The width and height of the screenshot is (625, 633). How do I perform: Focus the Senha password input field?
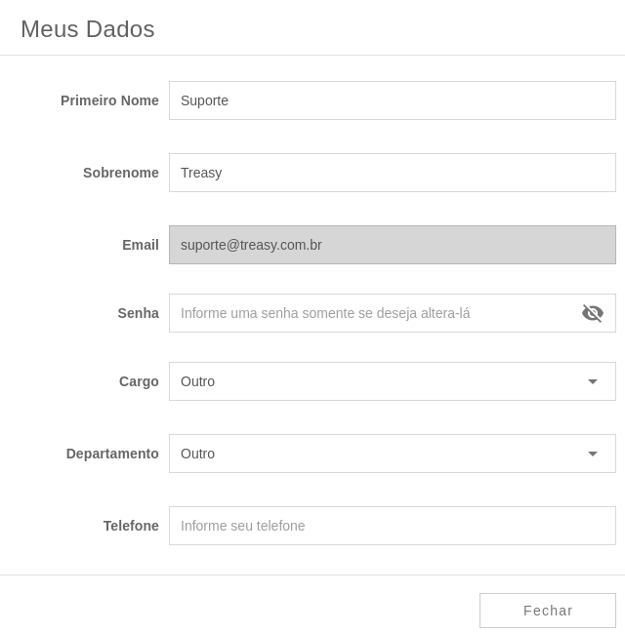[374, 313]
